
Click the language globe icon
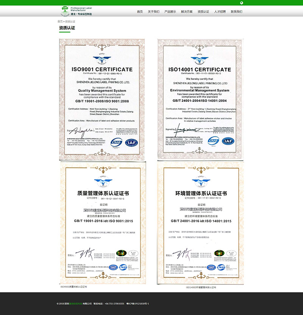point(242,3)
